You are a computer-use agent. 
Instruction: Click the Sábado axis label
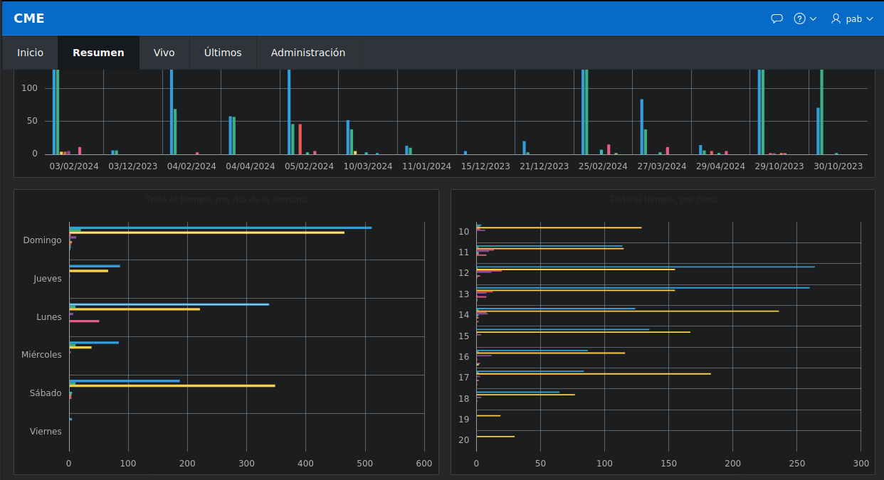tap(44, 393)
